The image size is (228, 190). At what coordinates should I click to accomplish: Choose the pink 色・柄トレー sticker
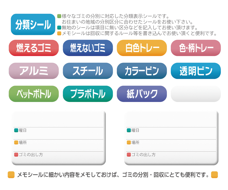[196, 48]
